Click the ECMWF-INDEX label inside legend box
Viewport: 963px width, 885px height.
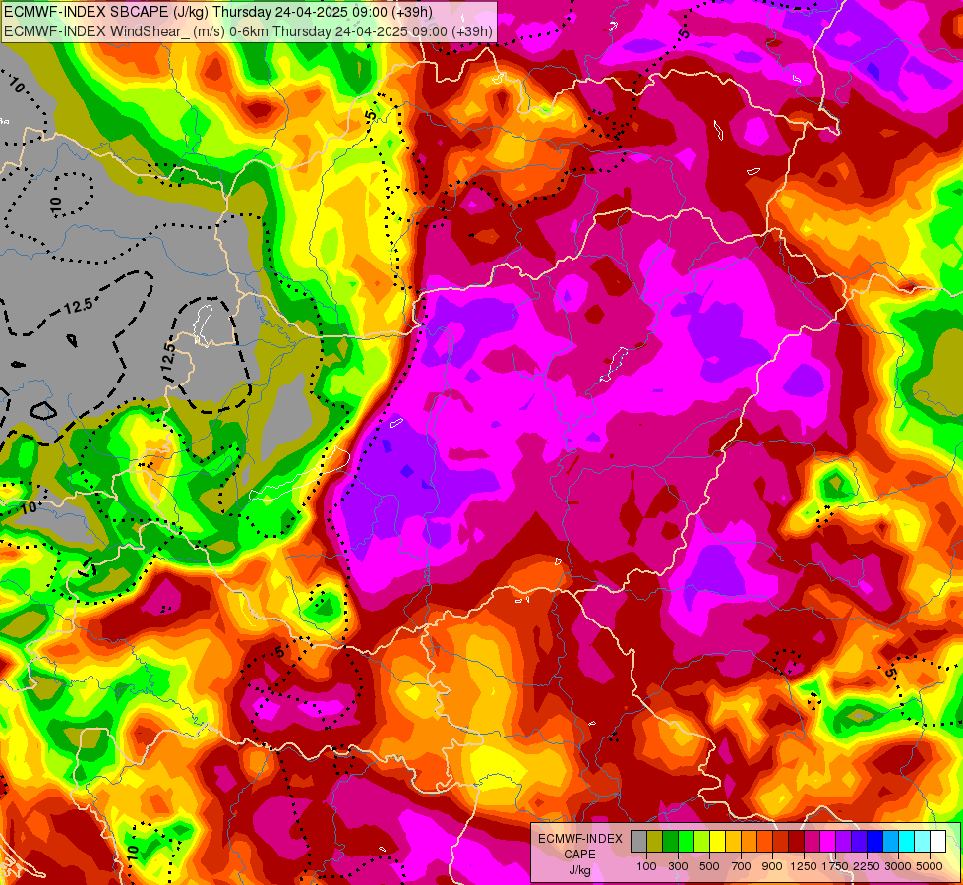pyautogui.click(x=580, y=839)
